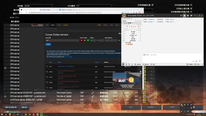This screenshot has height=116, width=206.
Task: Toggle 显示使用模组的服务器 checkbox
Action: 191,12
